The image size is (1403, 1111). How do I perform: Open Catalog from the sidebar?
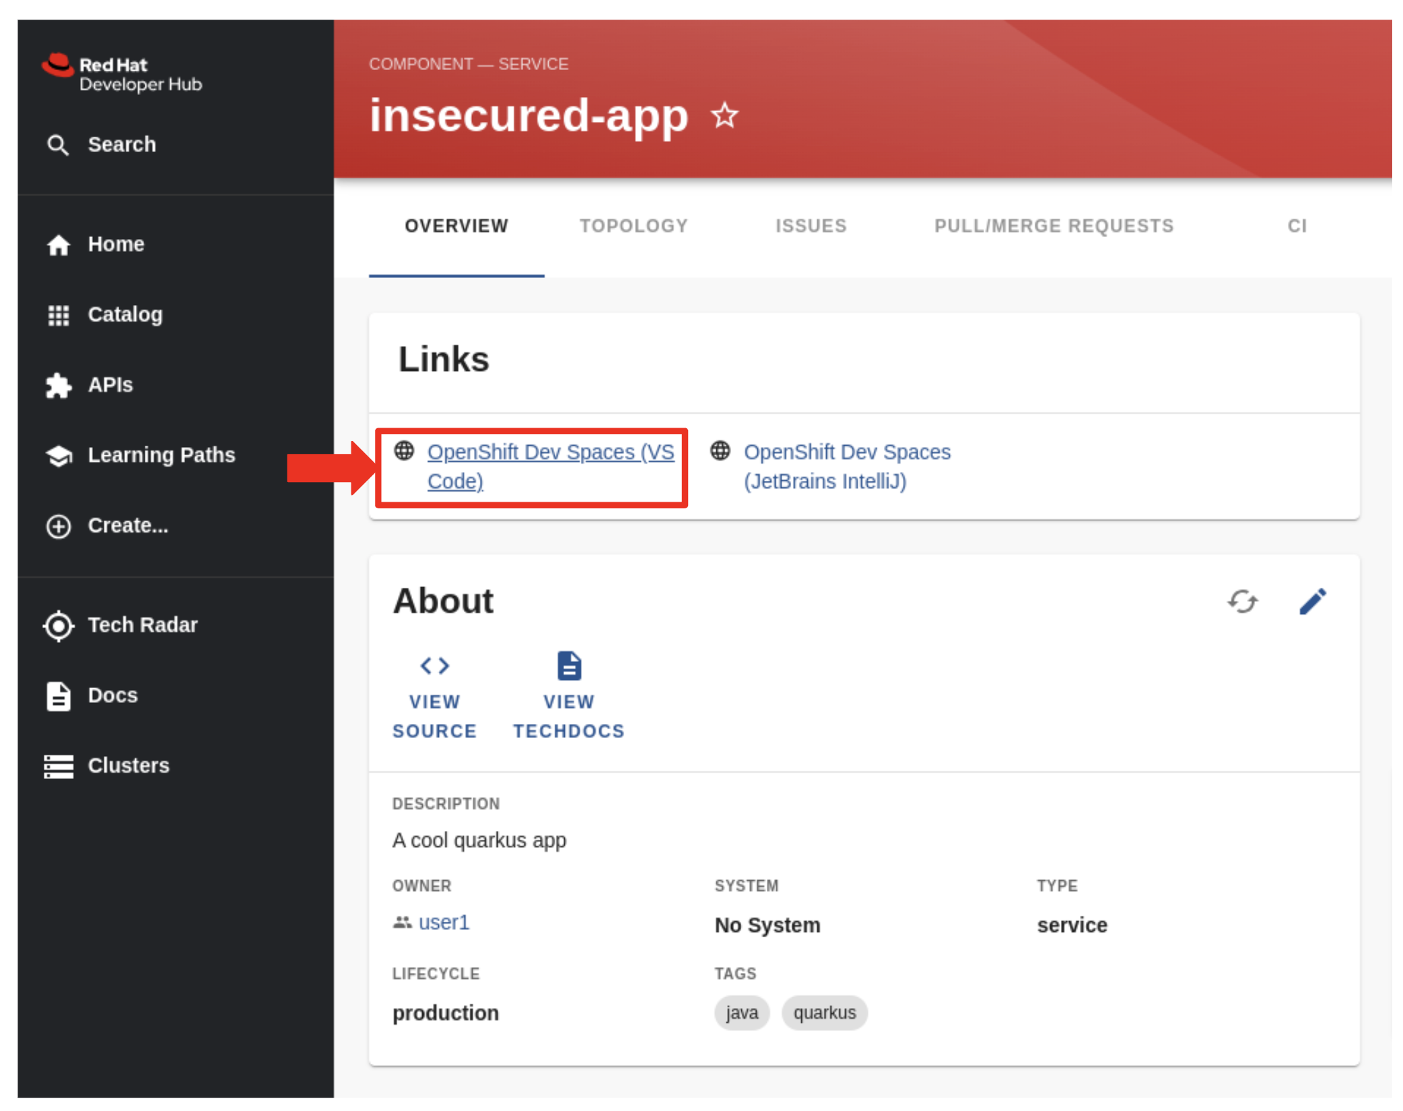point(125,314)
